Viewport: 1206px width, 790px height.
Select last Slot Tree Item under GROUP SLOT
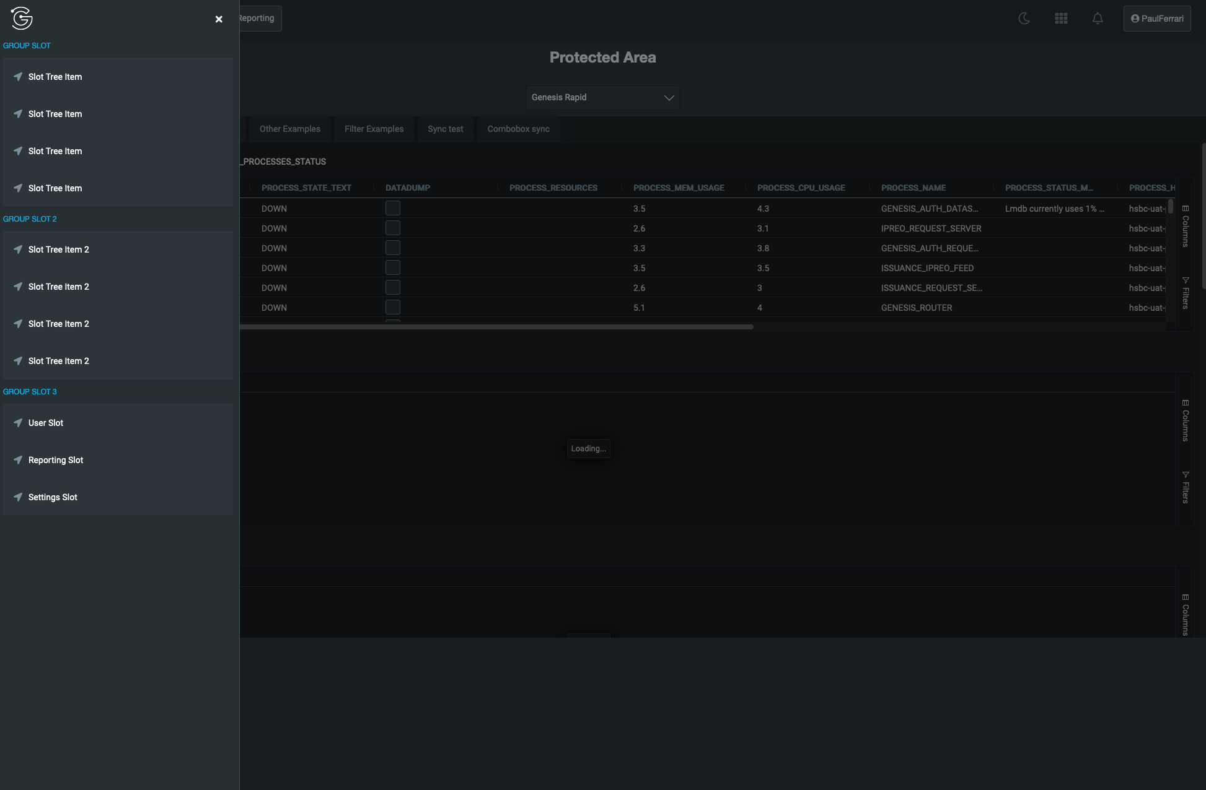[118, 188]
